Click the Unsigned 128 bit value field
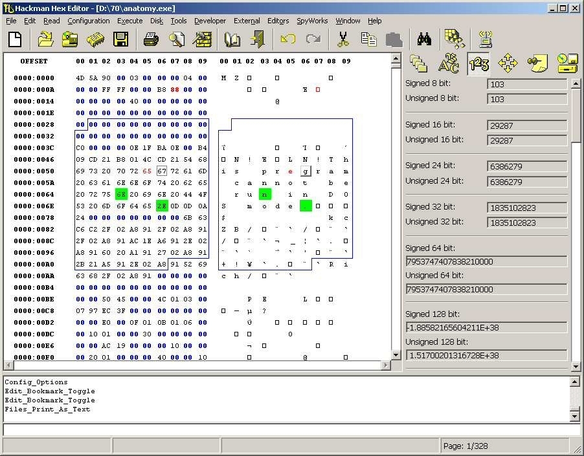584x456 pixels. click(x=486, y=355)
